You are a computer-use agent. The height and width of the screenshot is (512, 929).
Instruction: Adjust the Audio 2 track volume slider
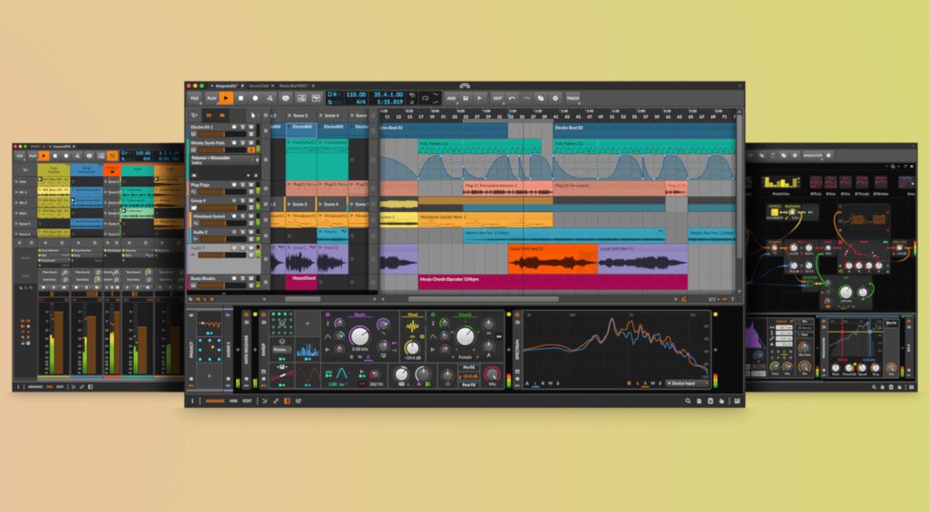point(222,239)
